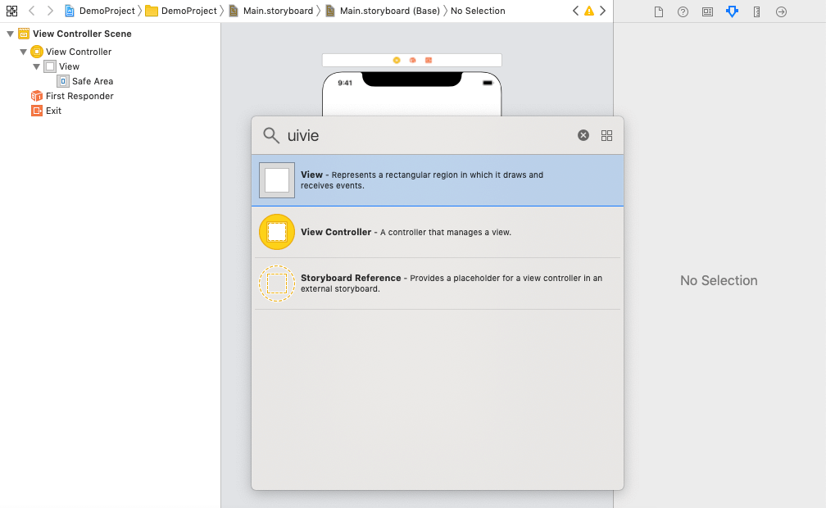
Task: Clear the library search field text
Action: click(x=583, y=135)
